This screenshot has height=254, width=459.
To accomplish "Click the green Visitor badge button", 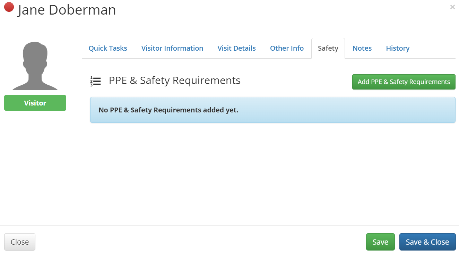I will [x=35, y=103].
